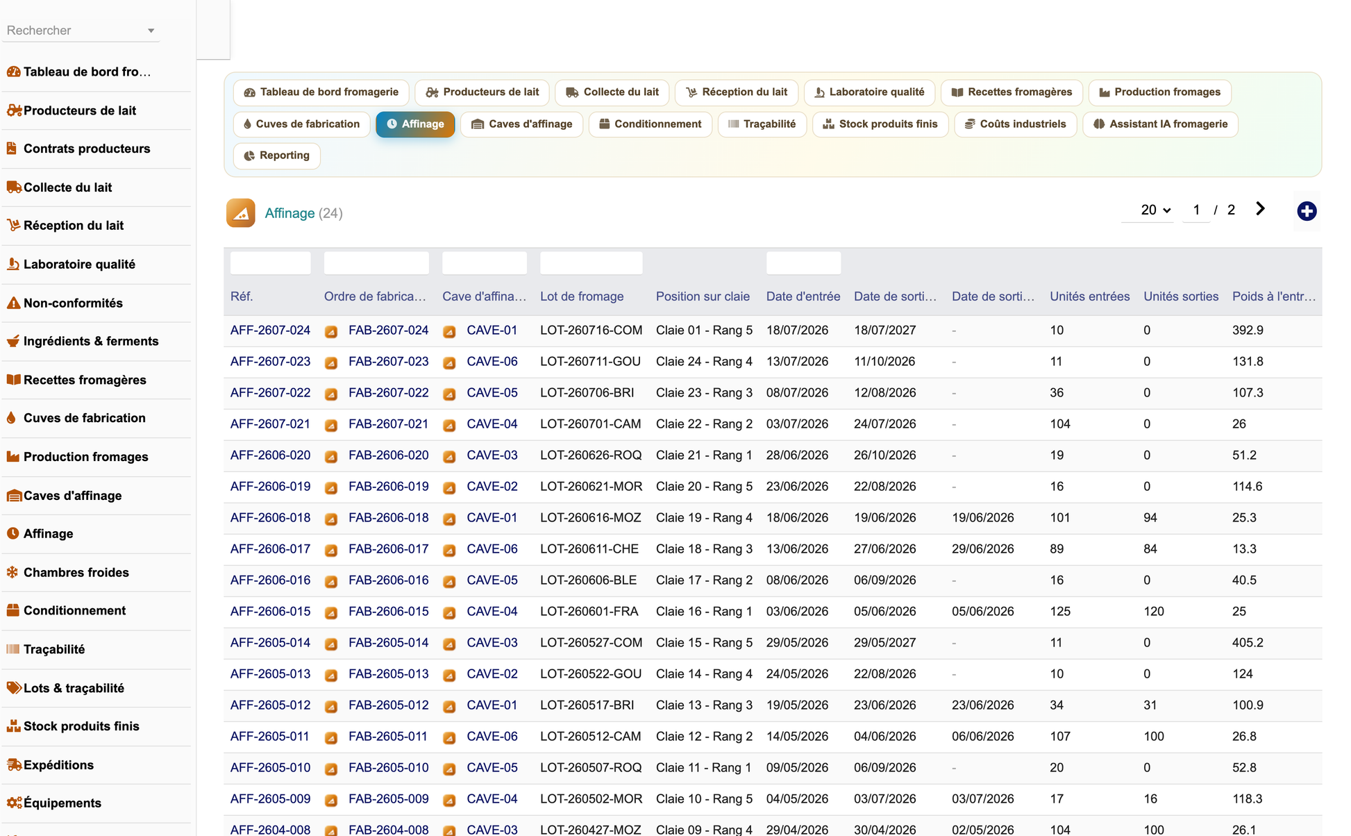Image resolution: width=1351 pixels, height=836 pixels.
Task: Click lot cell LOT-260701-CAM
Action: pos(591,424)
